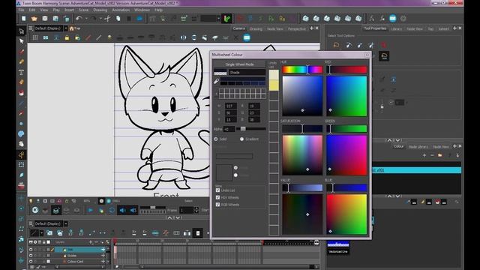
Task: Click the Single Wheel Mode button
Action: point(239,64)
